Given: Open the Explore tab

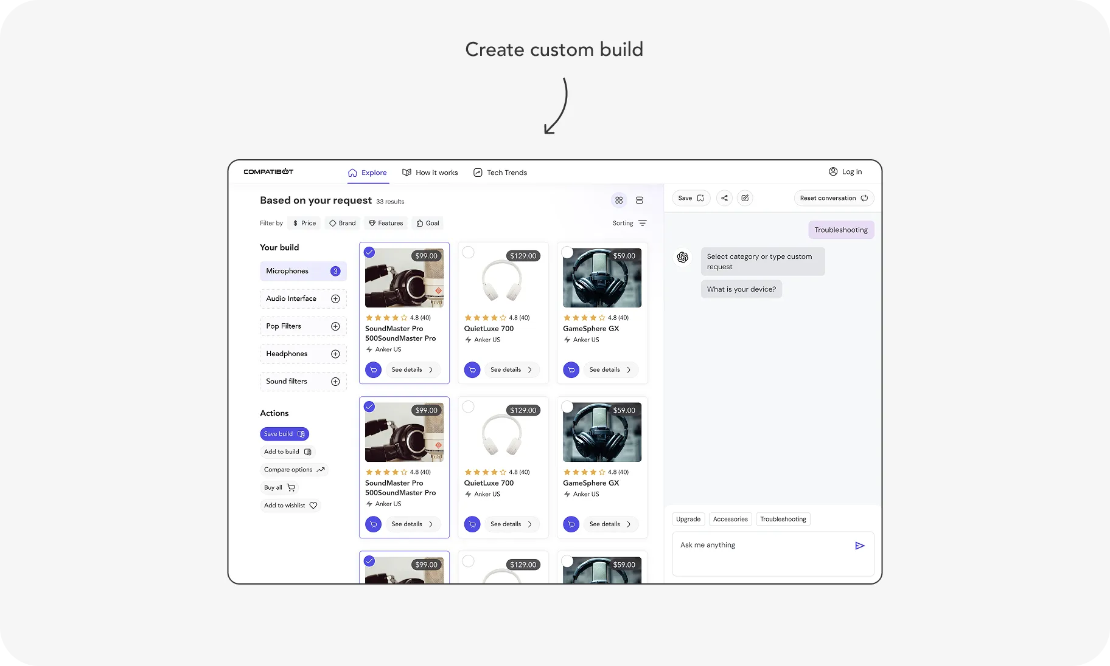Looking at the screenshot, I should 368,173.
